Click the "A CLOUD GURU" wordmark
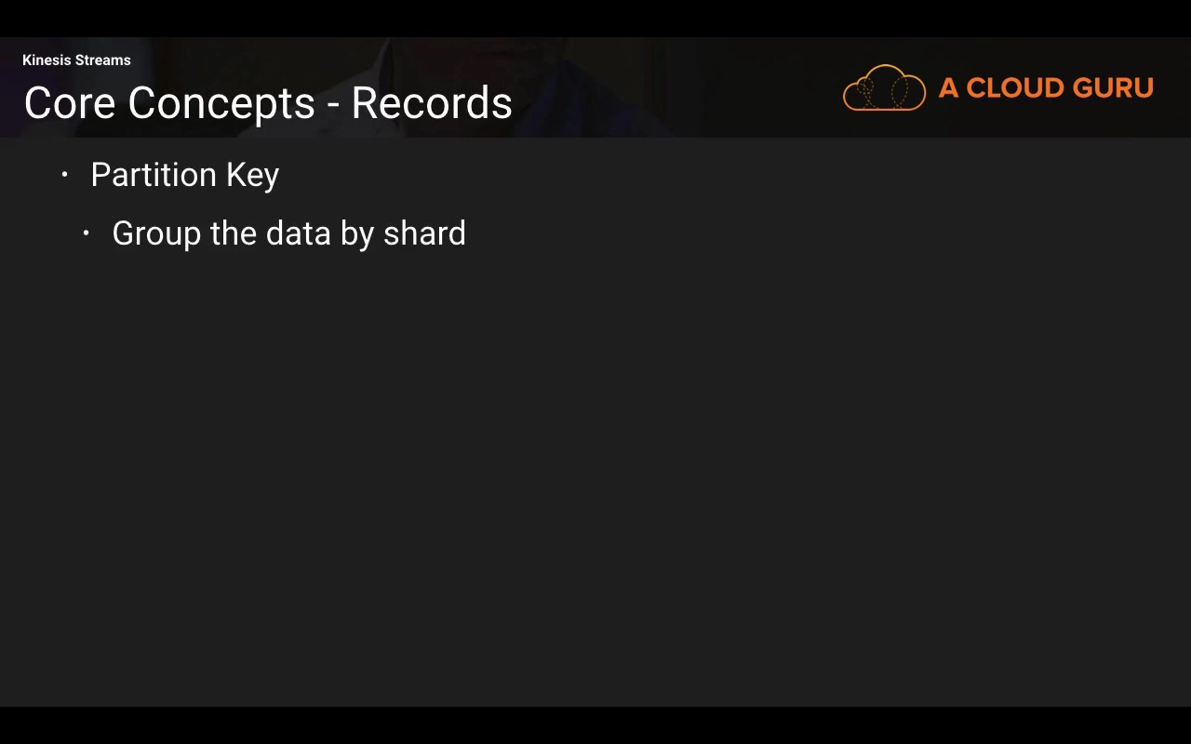This screenshot has height=744, width=1191. click(x=1046, y=88)
